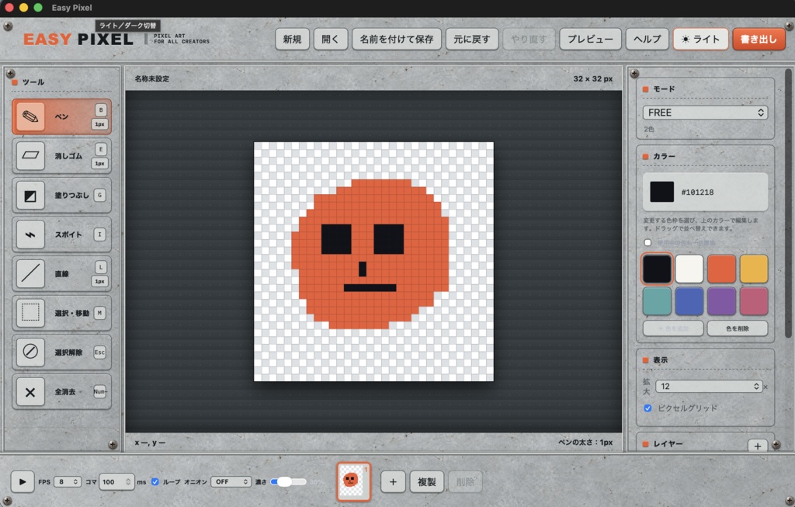Click the 複製 duplicate frame button
795x507 pixels.
click(426, 481)
